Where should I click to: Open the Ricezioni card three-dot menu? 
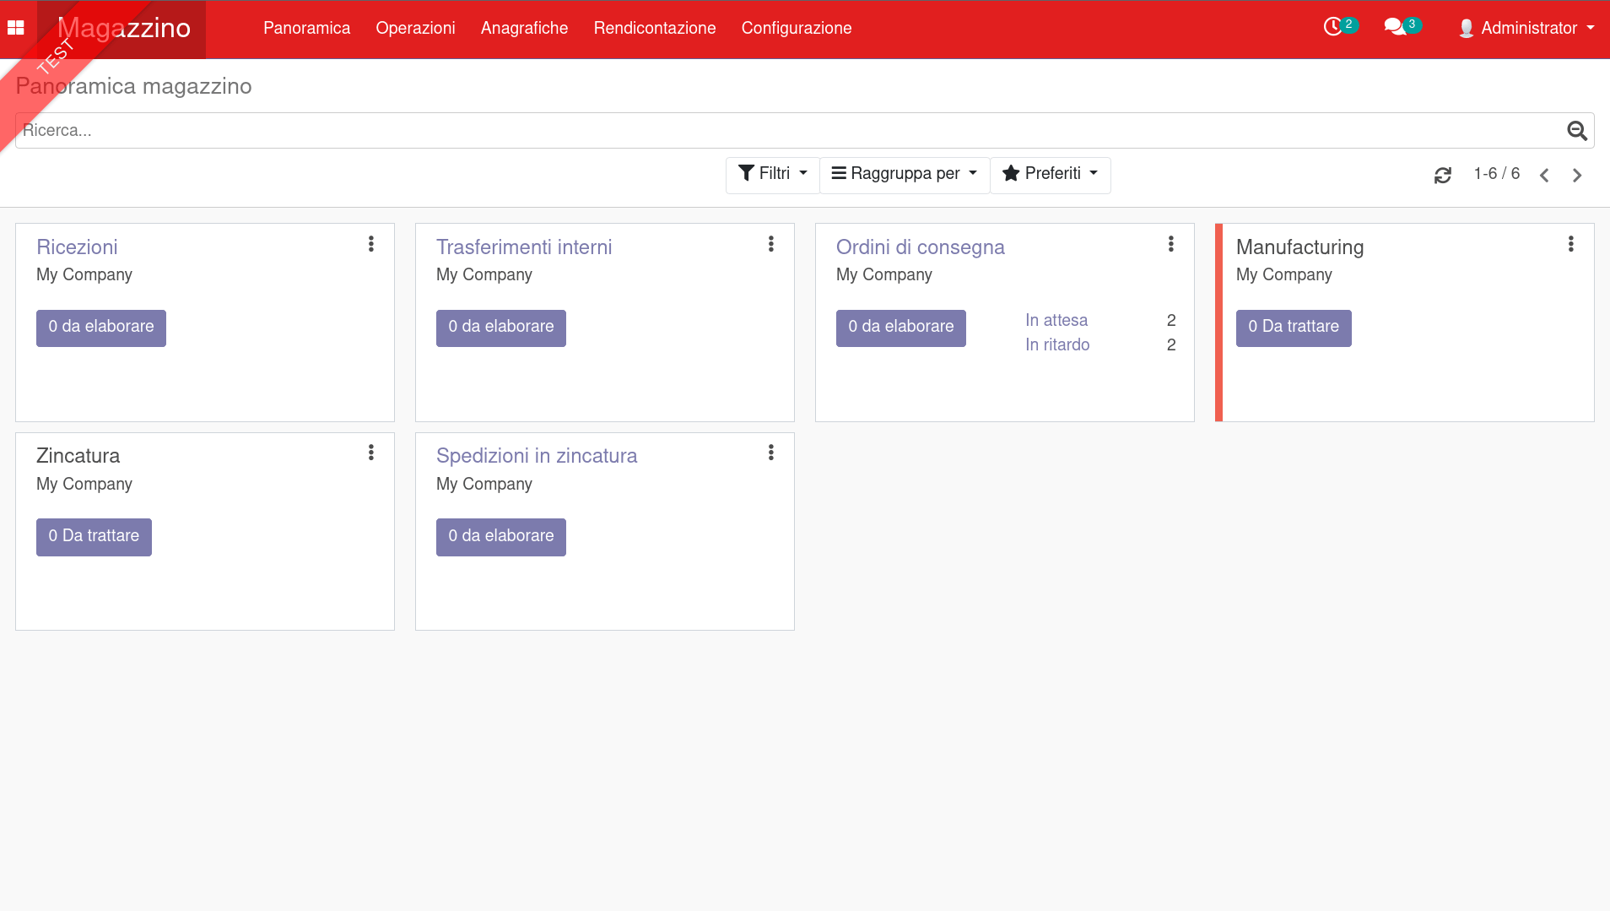371,244
